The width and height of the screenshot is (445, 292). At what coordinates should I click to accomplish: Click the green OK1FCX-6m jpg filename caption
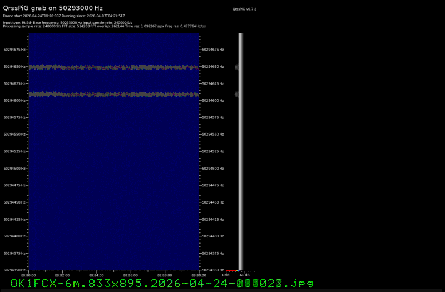point(162,284)
